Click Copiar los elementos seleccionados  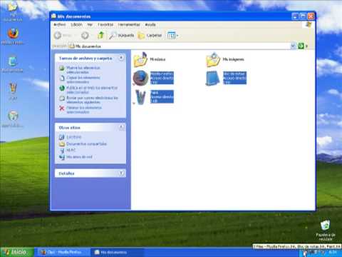(x=83, y=80)
